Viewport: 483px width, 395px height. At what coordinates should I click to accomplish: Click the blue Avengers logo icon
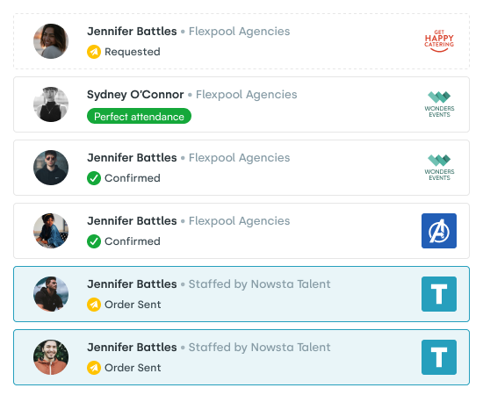point(439,231)
